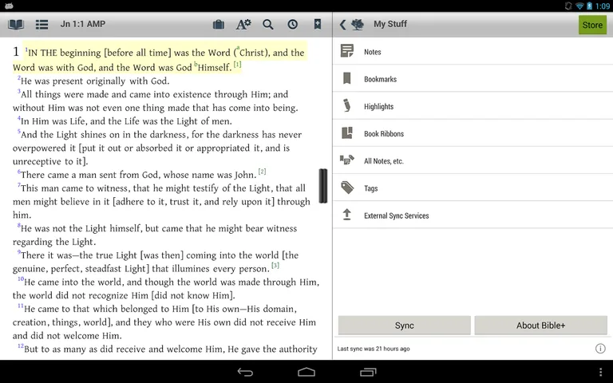Open reading history clock icon
The width and height of the screenshot is (613, 383).
coord(292,25)
